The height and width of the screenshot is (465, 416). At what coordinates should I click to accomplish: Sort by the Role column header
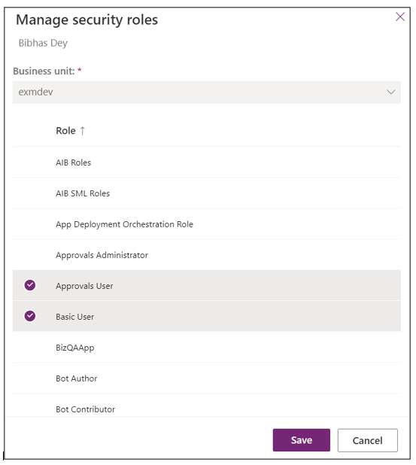point(66,131)
